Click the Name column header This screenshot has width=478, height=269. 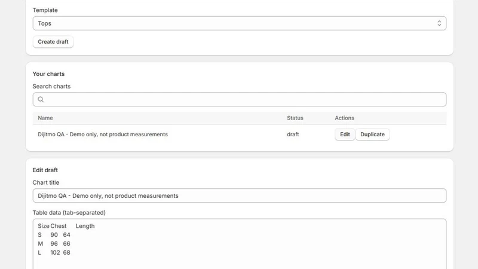pyautogui.click(x=45, y=118)
